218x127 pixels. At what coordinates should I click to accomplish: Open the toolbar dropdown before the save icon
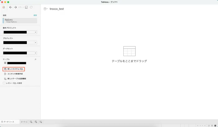click(23, 7)
